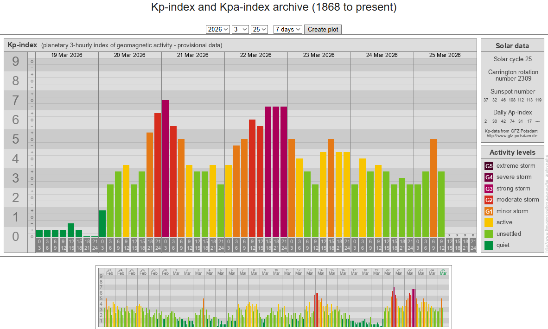Click the three magenta Kp 7- bars on 22 Mar
The image size is (548, 329).
tap(276, 172)
